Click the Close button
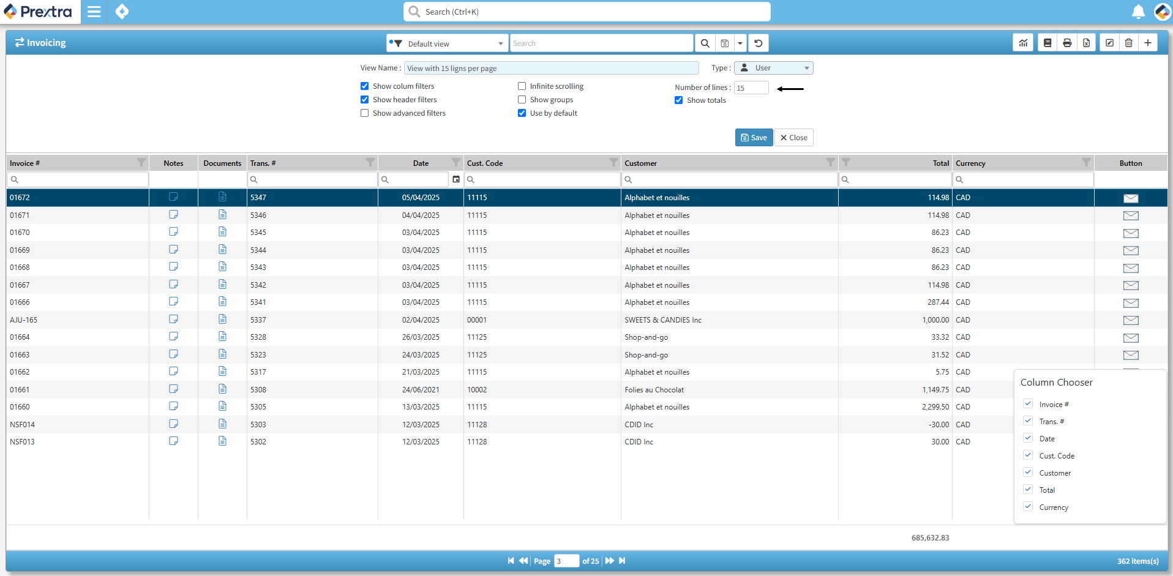 click(x=794, y=138)
